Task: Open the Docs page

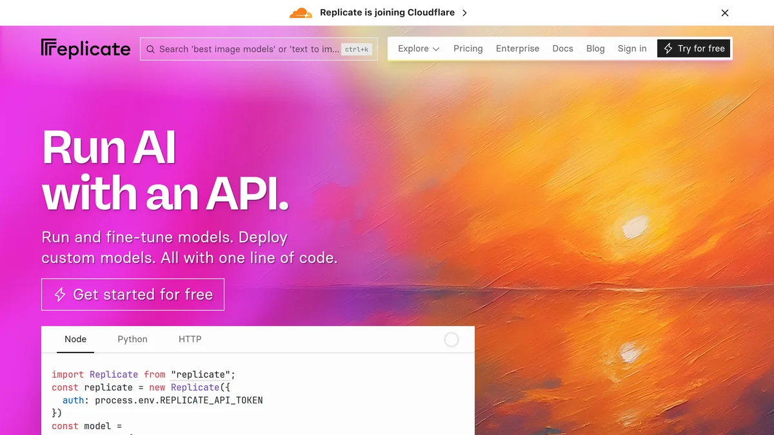Action: click(562, 48)
